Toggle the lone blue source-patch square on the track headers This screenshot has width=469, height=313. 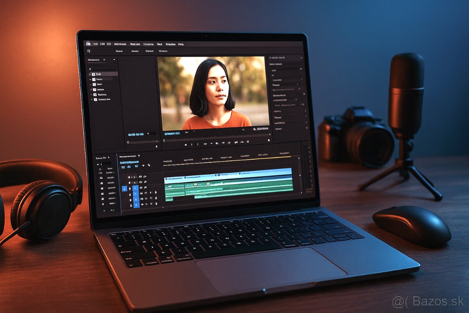point(125,188)
